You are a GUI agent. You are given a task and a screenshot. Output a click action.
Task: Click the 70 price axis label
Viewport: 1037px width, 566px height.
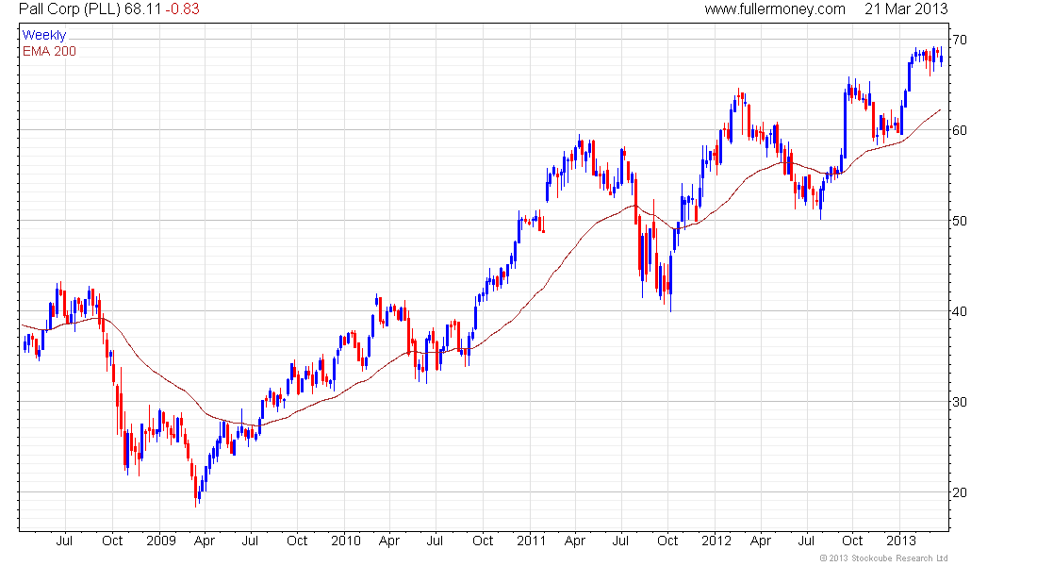[959, 40]
